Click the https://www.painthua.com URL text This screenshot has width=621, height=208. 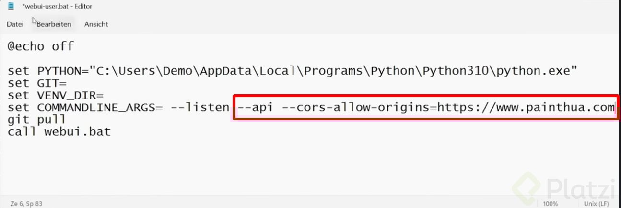tap(526, 108)
